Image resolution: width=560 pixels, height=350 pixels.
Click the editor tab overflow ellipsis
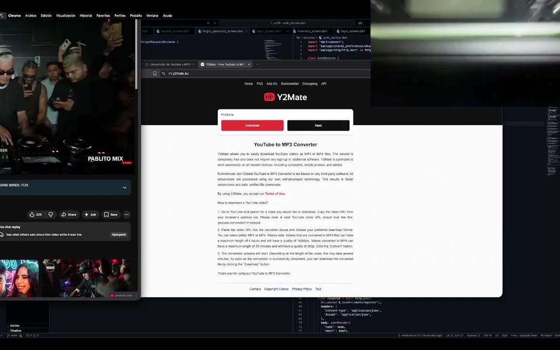(288, 31)
